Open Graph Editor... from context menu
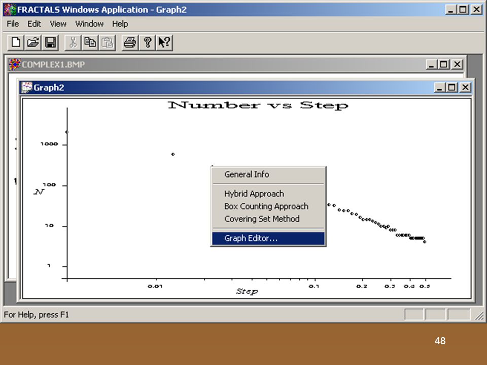The image size is (487, 365). point(268,238)
